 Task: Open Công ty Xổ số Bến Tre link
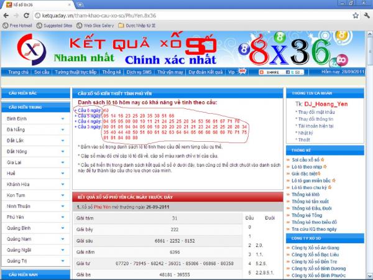pyautogui.click(x=314, y=261)
